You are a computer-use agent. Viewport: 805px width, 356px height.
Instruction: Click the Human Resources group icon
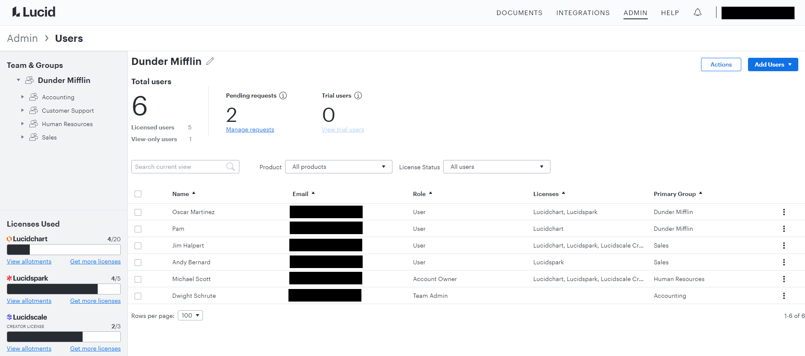click(34, 124)
